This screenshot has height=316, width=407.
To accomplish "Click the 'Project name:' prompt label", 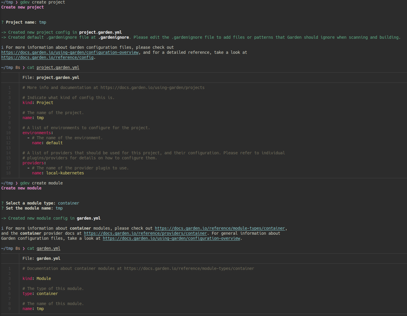I will (21, 22).
